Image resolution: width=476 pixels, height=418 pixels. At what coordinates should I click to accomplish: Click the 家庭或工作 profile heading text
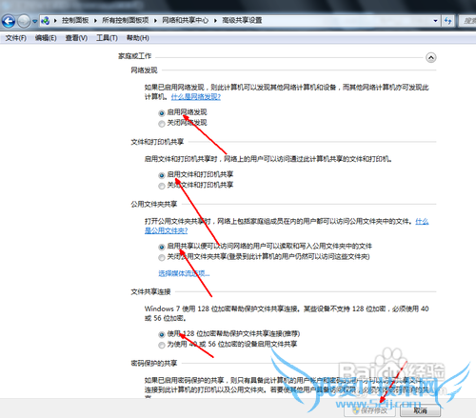(x=135, y=56)
